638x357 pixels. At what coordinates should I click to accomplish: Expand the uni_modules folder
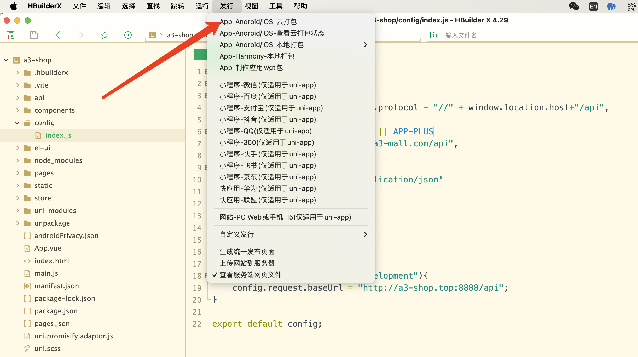tap(18, 210)
